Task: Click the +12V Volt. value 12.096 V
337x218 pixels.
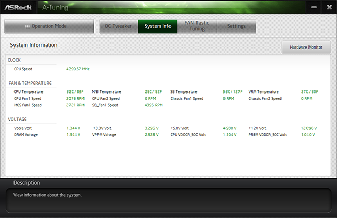Action: pos(309,128)
